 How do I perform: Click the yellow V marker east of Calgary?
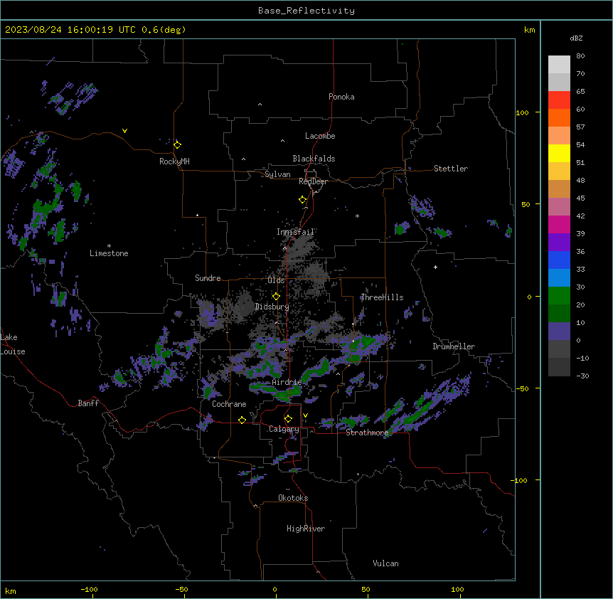tap(305, 415)
